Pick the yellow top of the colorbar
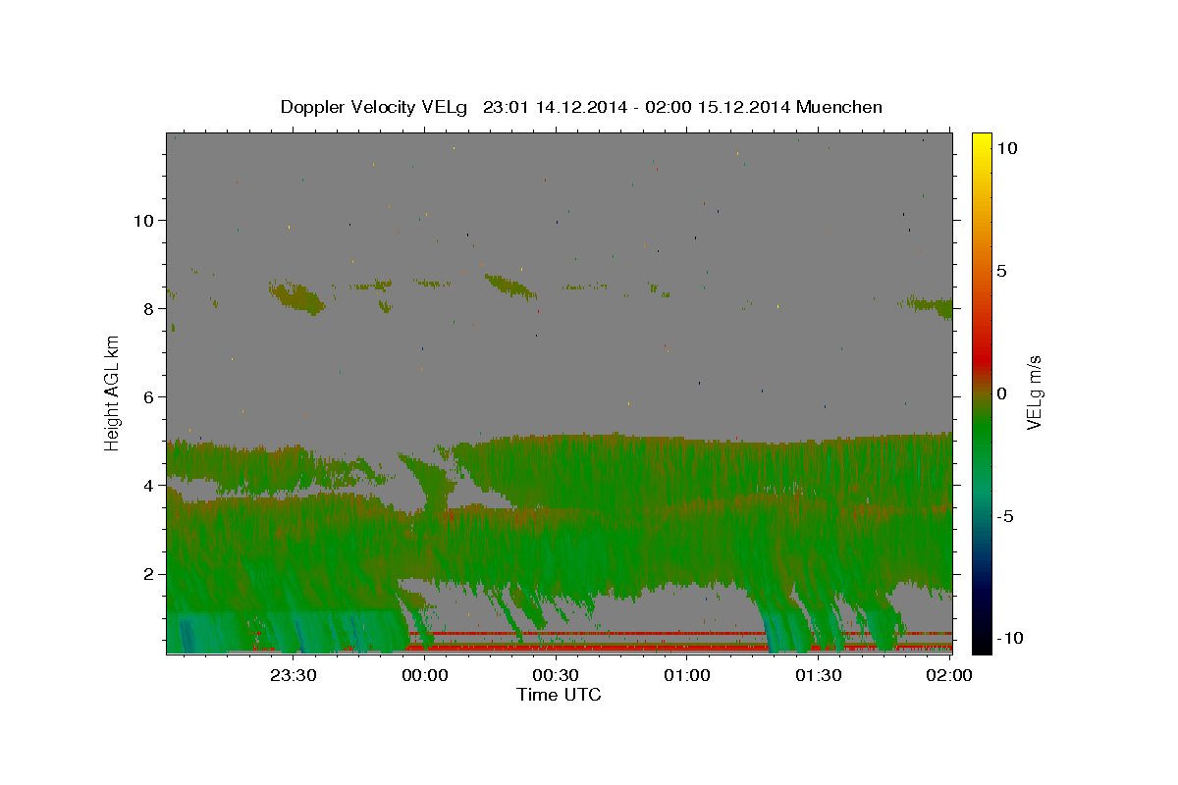 (982, 142)
